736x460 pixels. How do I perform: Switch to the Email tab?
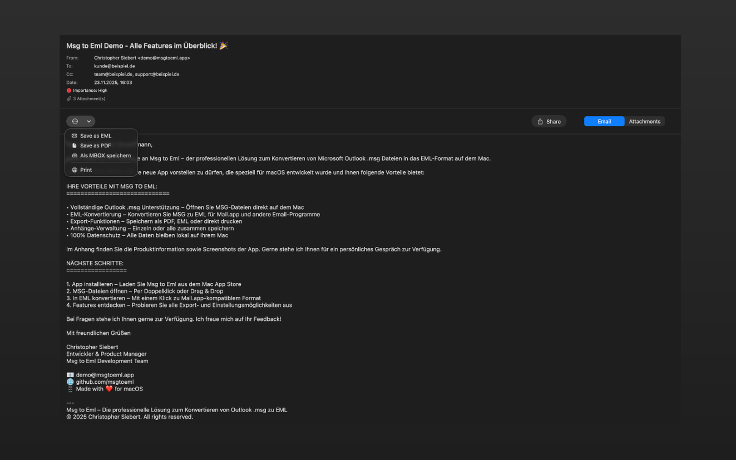coord(604,121)
